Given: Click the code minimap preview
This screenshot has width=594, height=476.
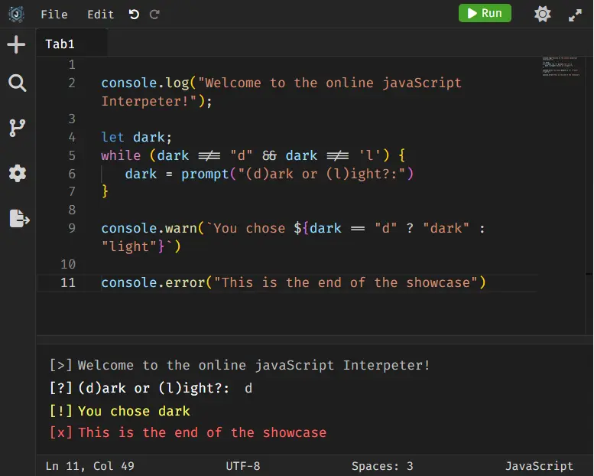Looking at the screenshot, I should coord(561,67).
